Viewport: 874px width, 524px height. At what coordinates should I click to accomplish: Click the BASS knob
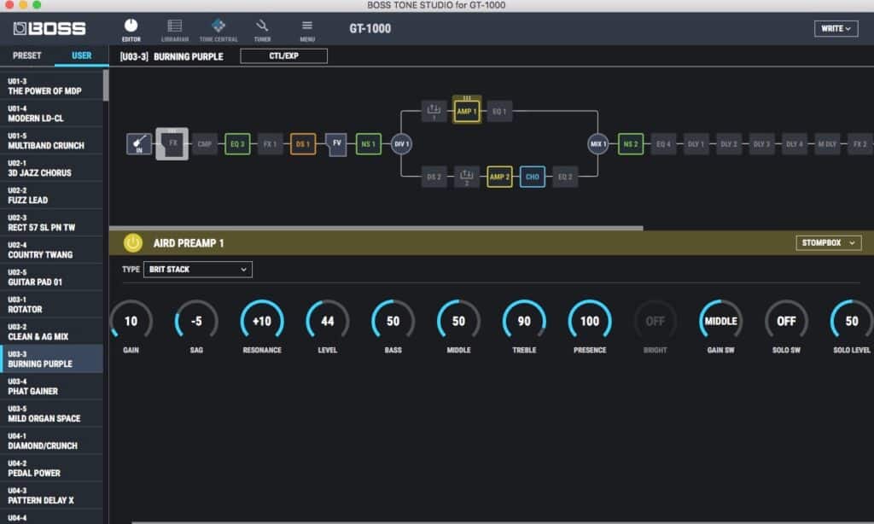pyautogui.click(x=393, y=321)
